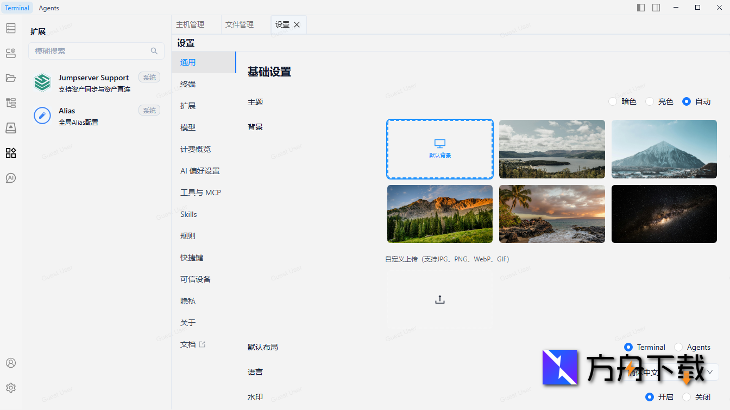The height and width of the screenshot is (410, 730).
Task: Open the AI assistant icon in sidebar
Action: click(x=10, y=177)
